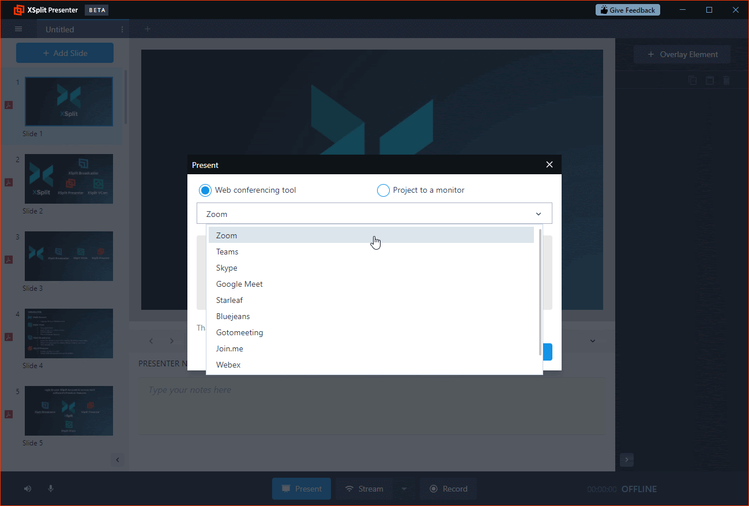Expand the right panel chevron
This screenshot has width=749, height=506.
coord(627,460)
